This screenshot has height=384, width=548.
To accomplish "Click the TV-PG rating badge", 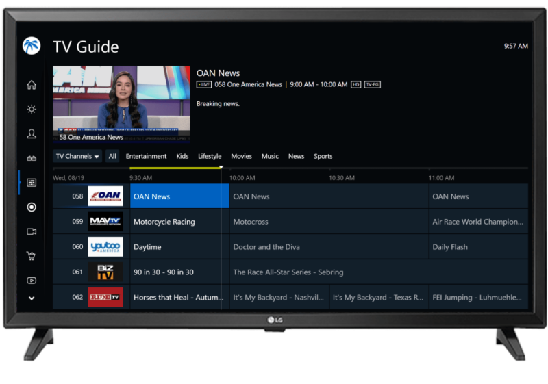I will (373, 84).
